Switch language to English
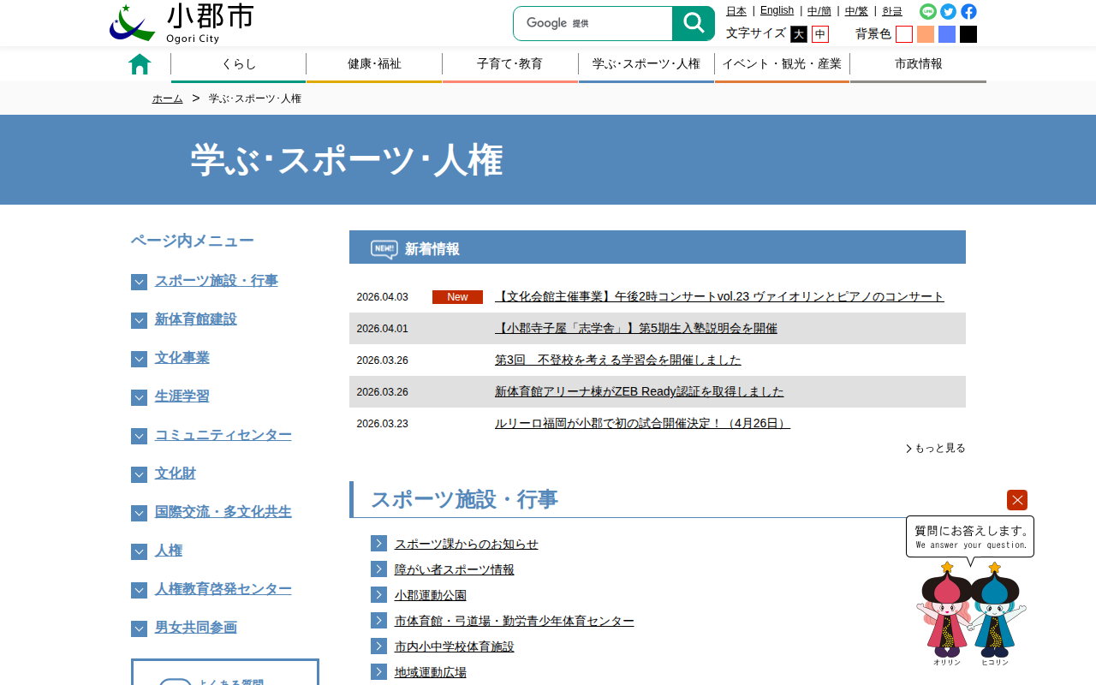This screenshot has width=1096, height=685. click(x=777, y=11)
